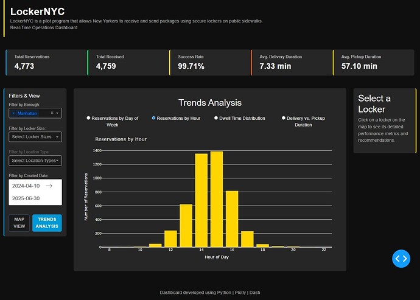Click the hour 13 bar in chart
The image size is (420, 300).
[186, 226]
